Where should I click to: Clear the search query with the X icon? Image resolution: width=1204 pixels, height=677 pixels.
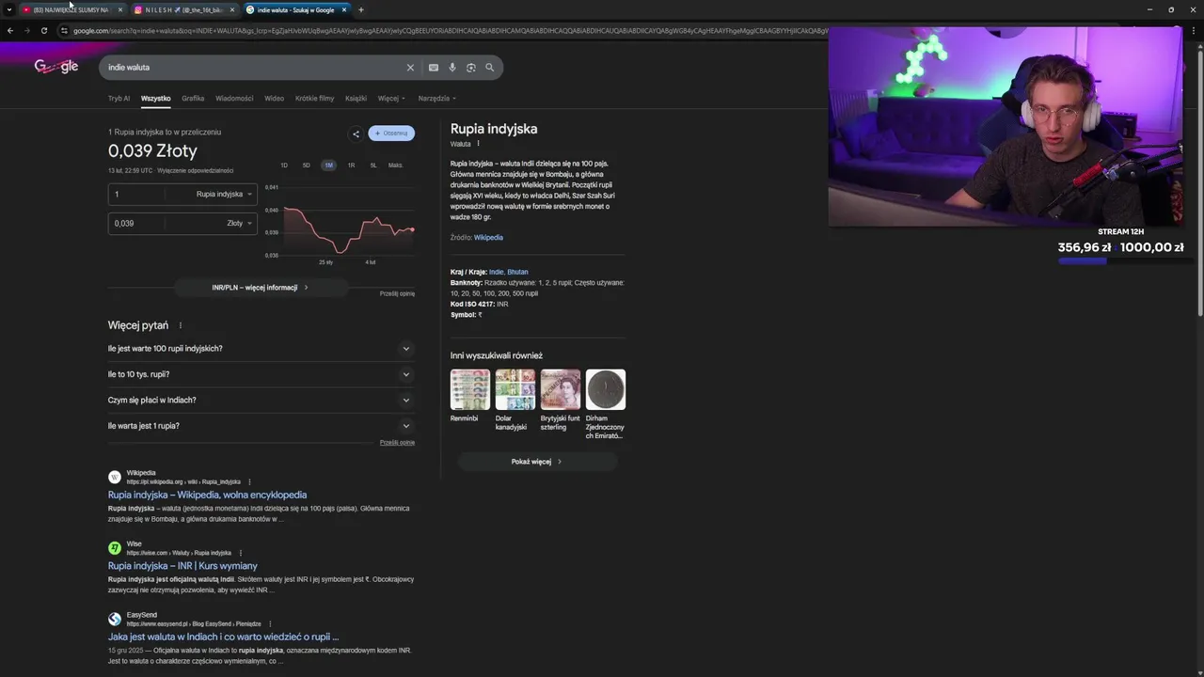[410, 68]
